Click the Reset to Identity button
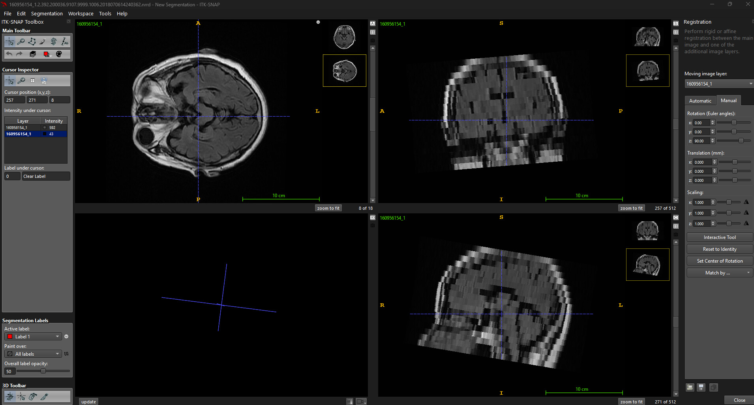The width and height of the screenshot is (754, 405). point(719,249)
